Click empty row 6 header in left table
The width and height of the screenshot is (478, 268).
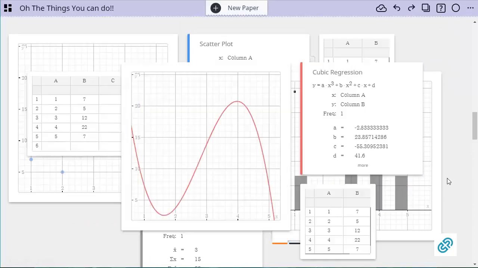37,146
